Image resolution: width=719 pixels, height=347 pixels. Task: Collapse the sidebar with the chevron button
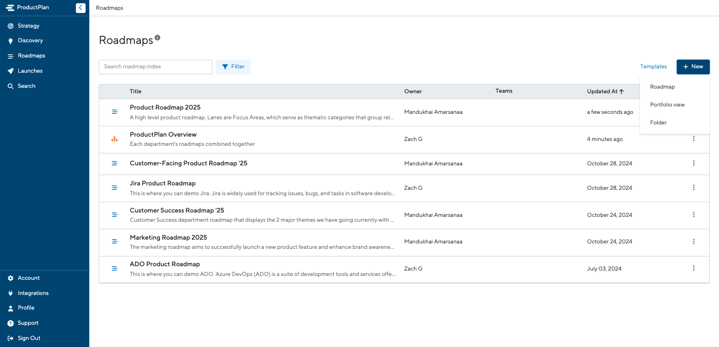(x=80, y=8)
